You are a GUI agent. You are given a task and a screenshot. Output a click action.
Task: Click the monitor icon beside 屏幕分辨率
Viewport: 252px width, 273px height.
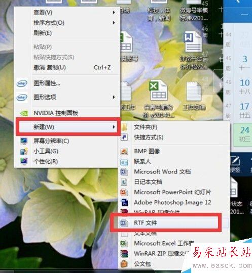tap(24, 141)
